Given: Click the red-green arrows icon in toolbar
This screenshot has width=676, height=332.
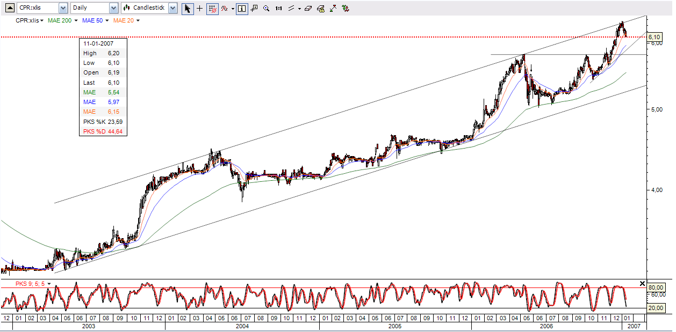Looking at the screenshot, I should (x=345, y=9).
